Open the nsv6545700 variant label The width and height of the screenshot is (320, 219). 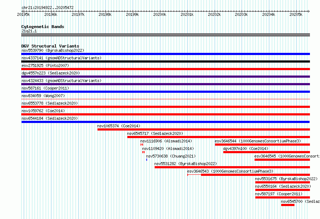[301, 201]
